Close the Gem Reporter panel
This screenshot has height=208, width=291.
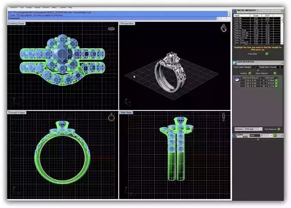(x=282, y=63)
